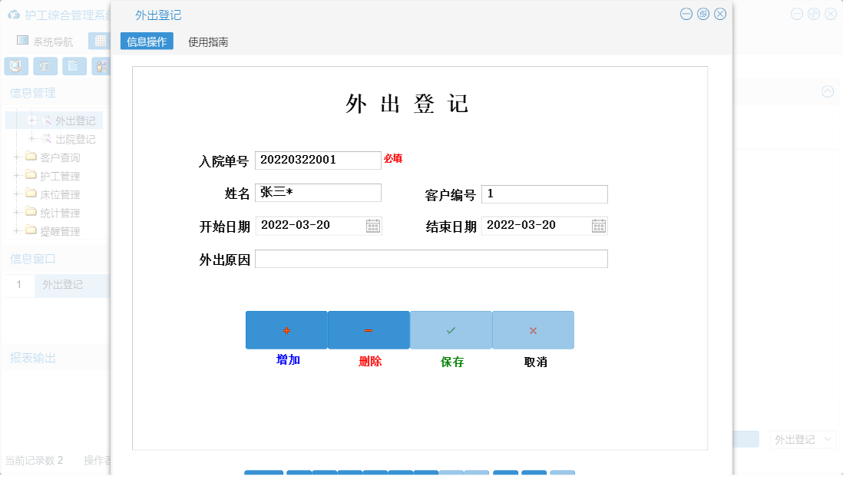The width and height of the screenshot is (843, 503).
Task: Expand the 床位管理 tree node
Action: pyautogui.click(x=15, y=194)
